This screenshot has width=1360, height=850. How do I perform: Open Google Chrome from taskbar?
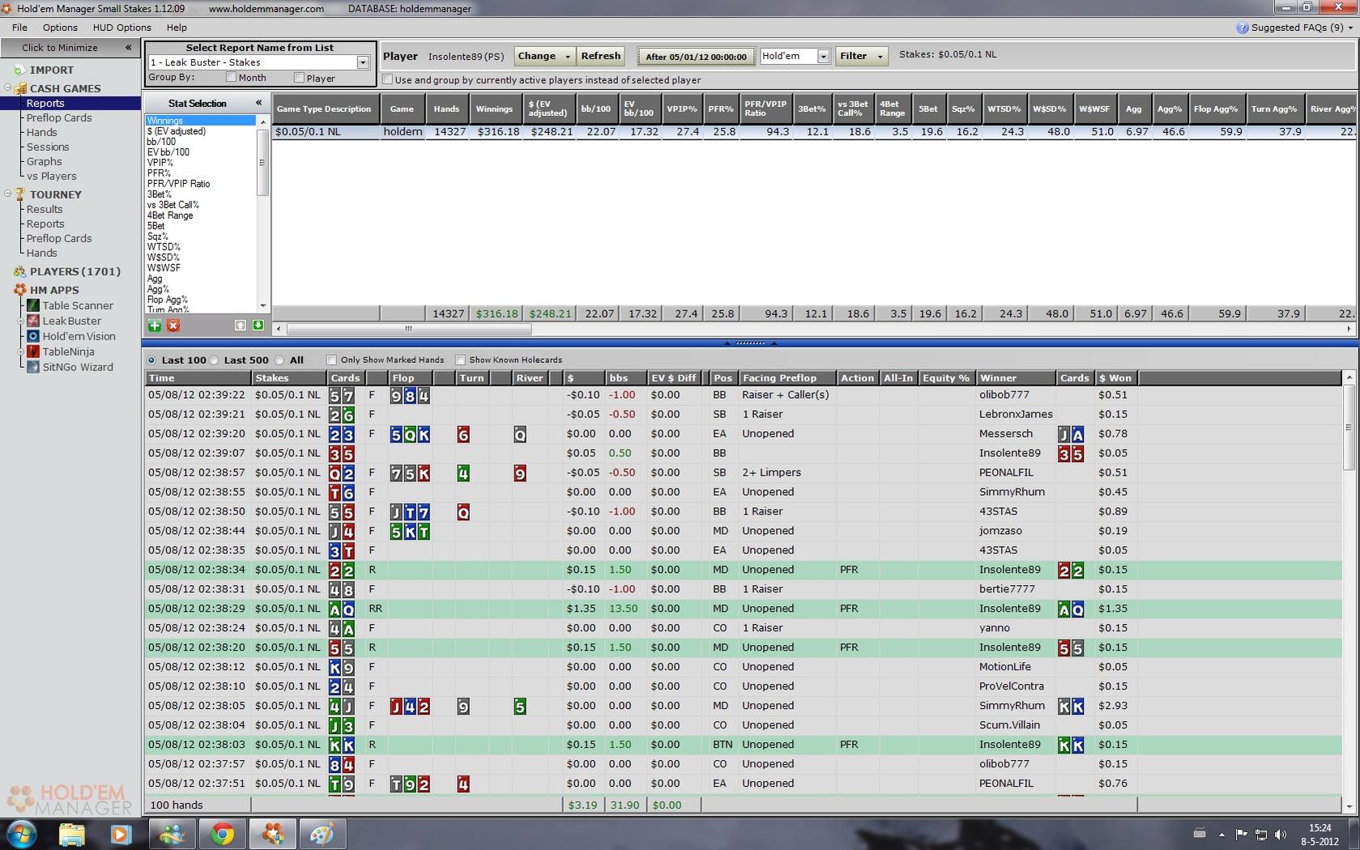pos(222,834)
